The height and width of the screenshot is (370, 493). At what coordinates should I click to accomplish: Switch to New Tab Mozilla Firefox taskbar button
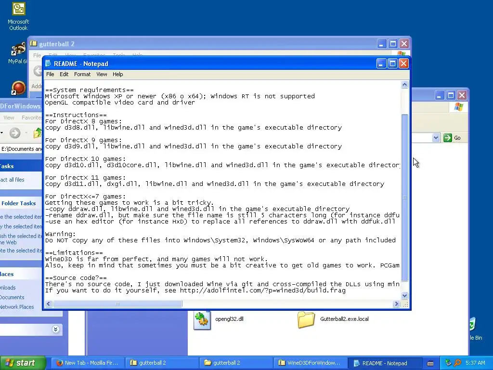[87, 363]
